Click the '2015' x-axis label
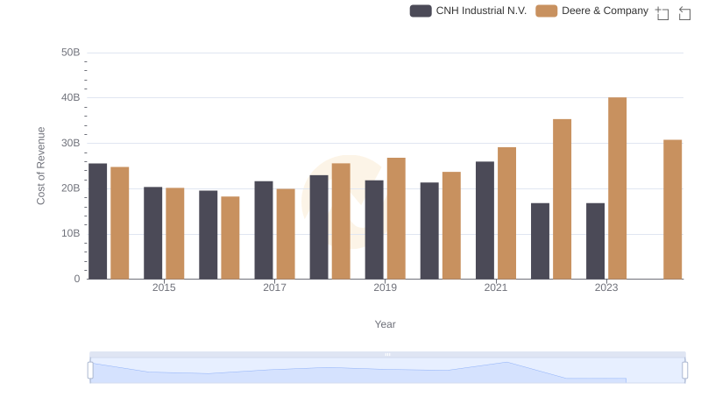Image resolution: width=701 pixels, height=404 pixels. tap(164, 287)
